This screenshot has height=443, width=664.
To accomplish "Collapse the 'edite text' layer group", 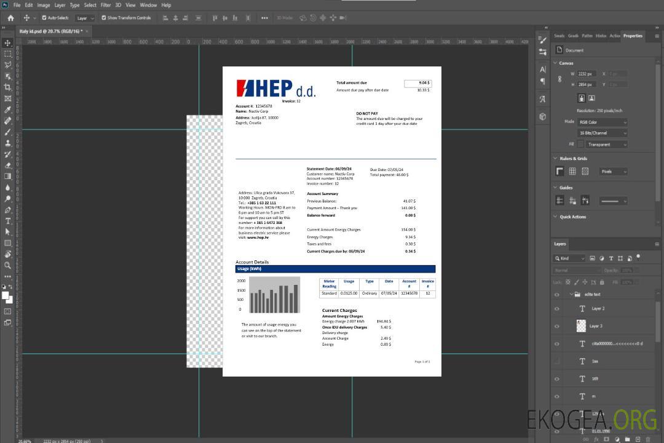I will coord(571,294).
